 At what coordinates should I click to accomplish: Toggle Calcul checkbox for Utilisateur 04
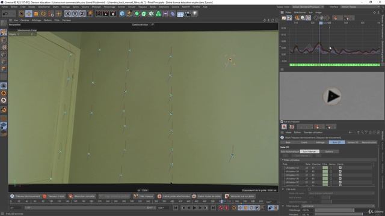[340, 172]
